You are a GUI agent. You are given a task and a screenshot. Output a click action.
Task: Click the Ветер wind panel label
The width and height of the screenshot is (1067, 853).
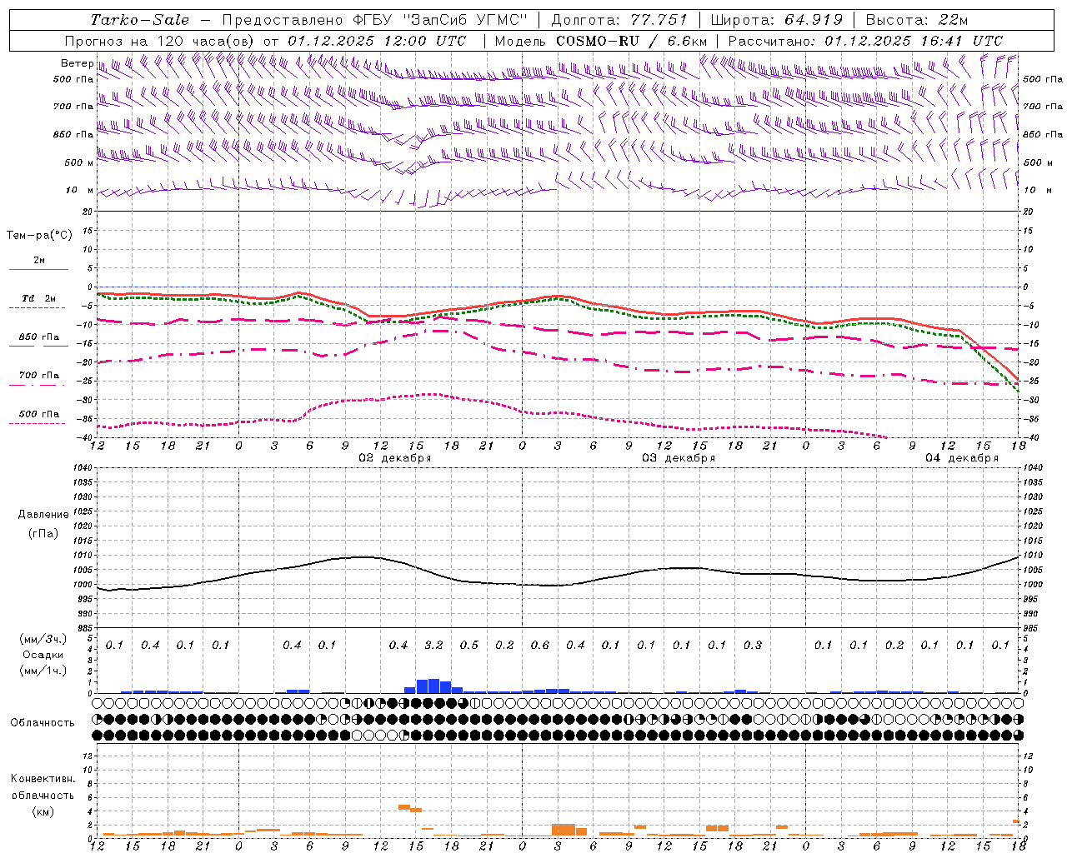pyautogui.click(x=77, y=63)
